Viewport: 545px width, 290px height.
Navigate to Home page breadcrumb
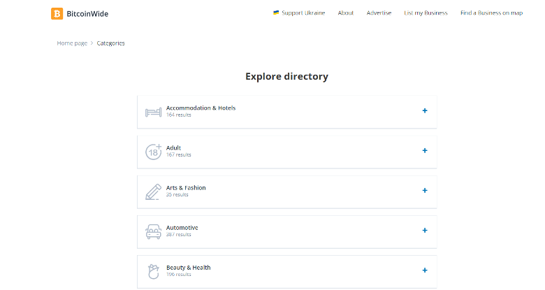coord(72,43)
